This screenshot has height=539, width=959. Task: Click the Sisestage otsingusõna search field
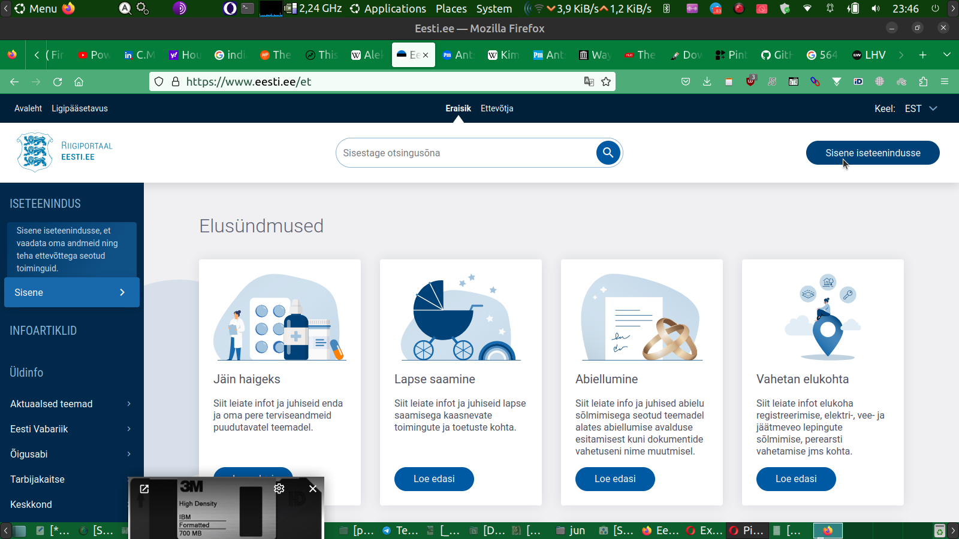(x=465, y=153)
